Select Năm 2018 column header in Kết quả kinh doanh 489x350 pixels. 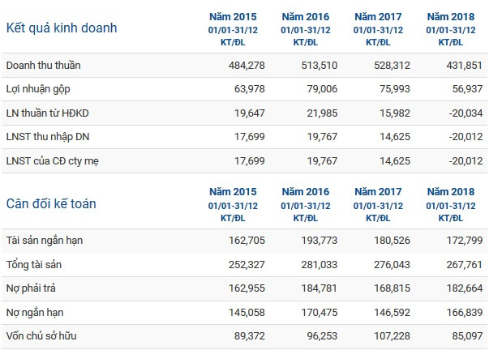[x=449, y=16]
